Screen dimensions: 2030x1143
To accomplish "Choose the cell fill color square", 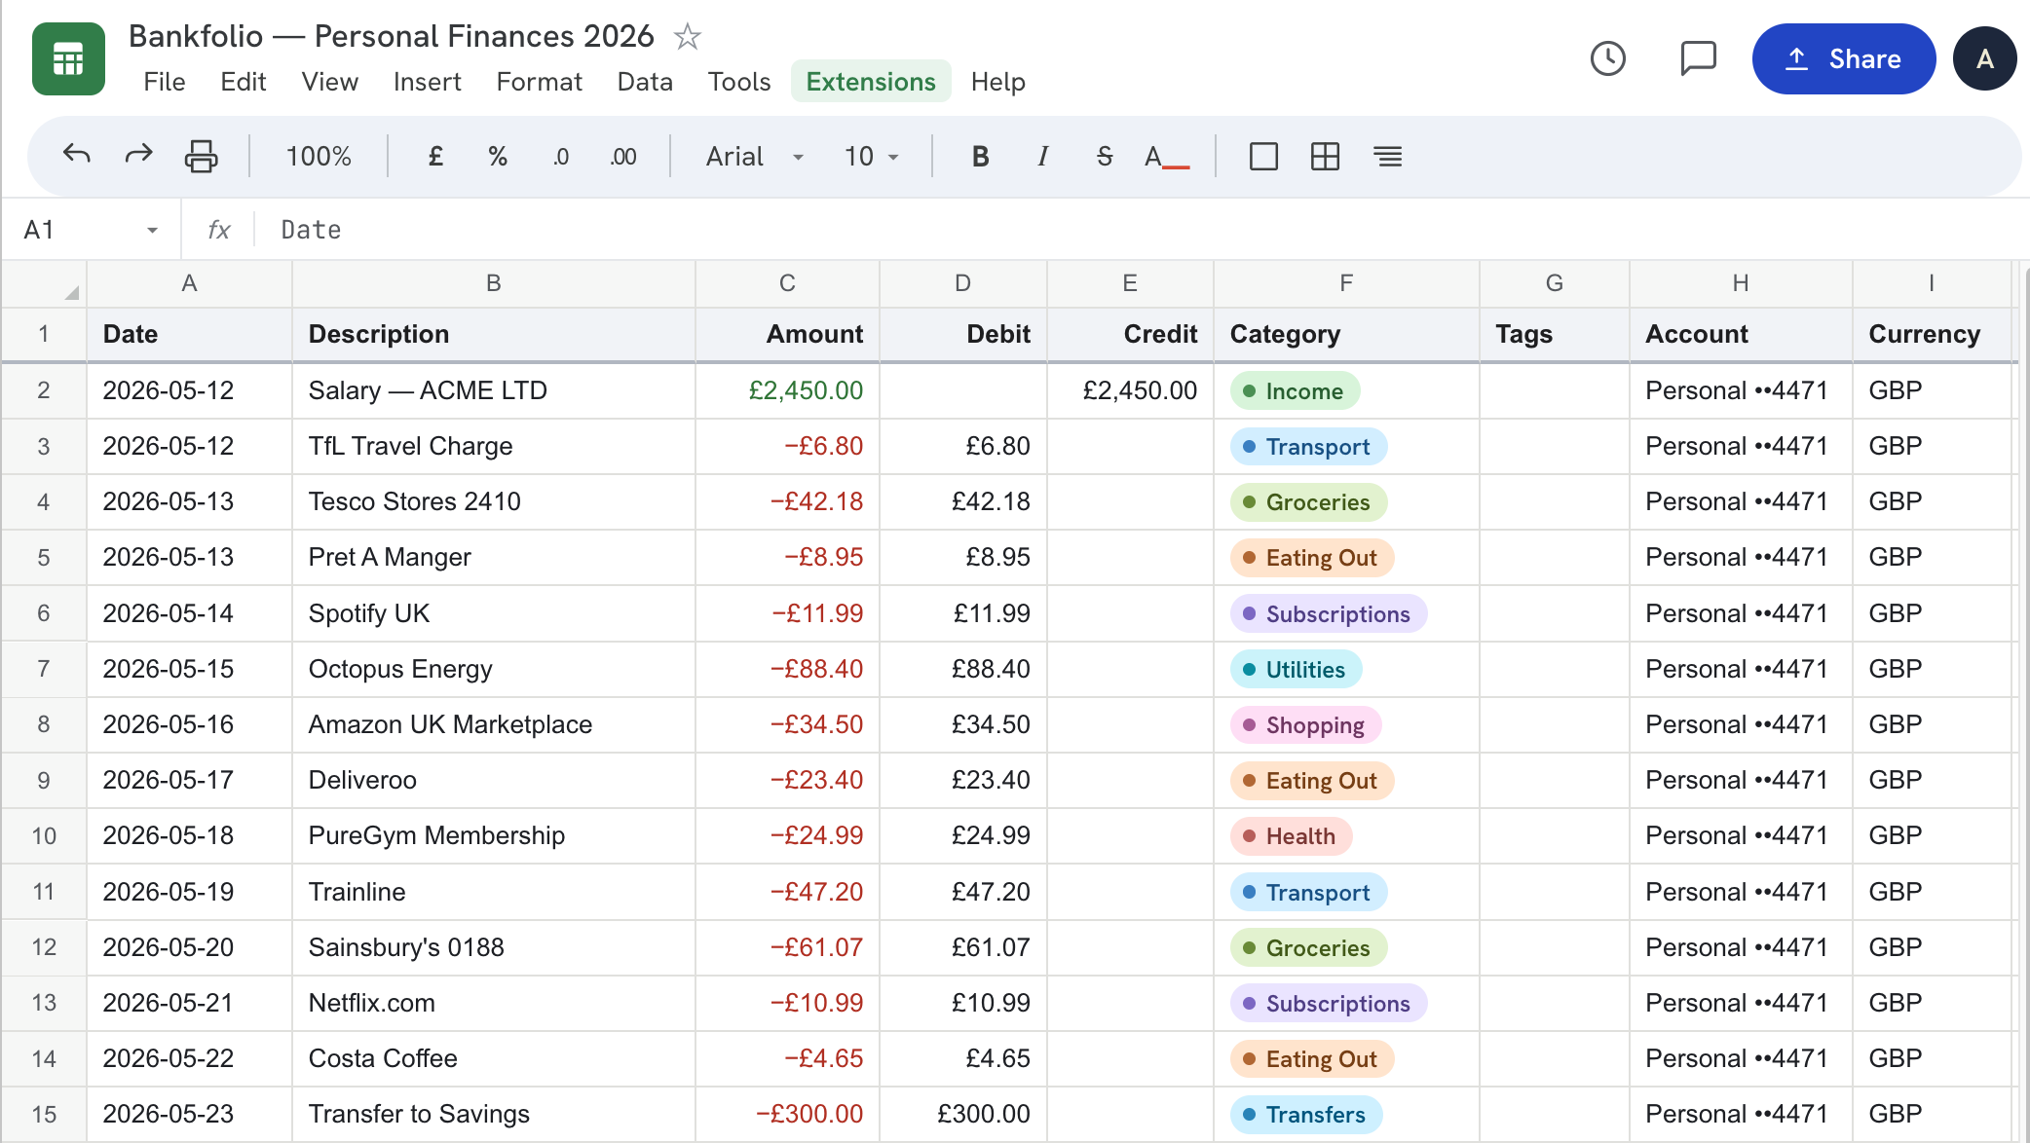I will pos(1263,156).
